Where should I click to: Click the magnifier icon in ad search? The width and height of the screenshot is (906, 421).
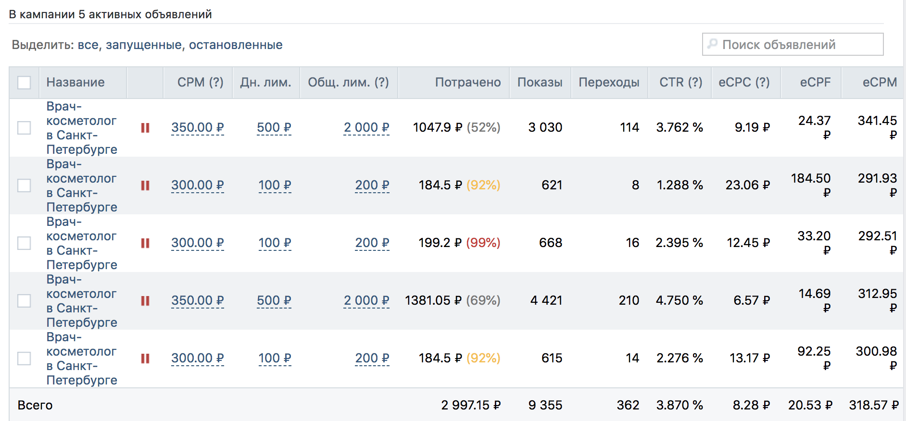point(713,44)
